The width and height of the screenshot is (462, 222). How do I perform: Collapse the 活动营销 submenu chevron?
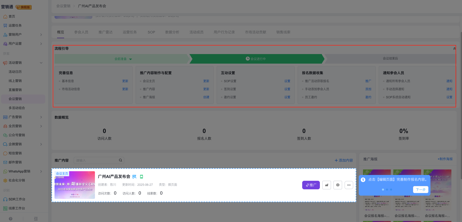tap(41, 63)
